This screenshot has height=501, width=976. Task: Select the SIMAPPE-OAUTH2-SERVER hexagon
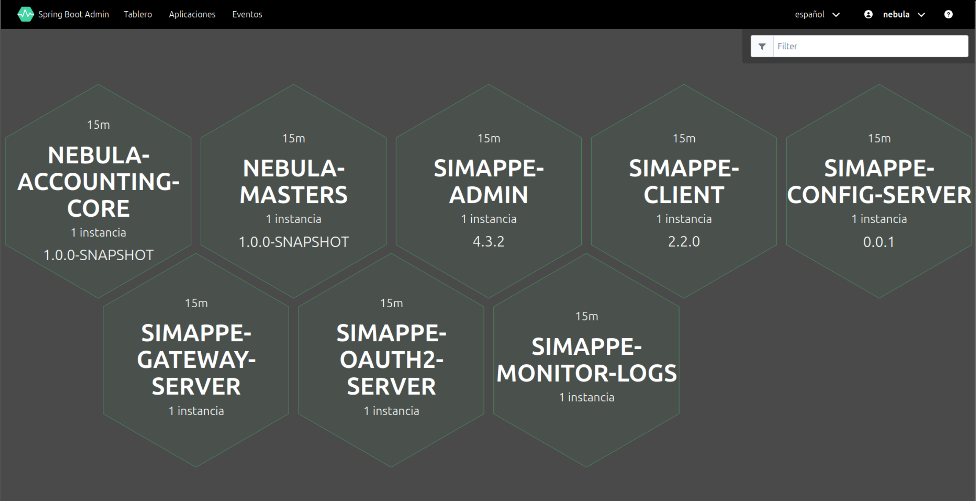point(391,360)
